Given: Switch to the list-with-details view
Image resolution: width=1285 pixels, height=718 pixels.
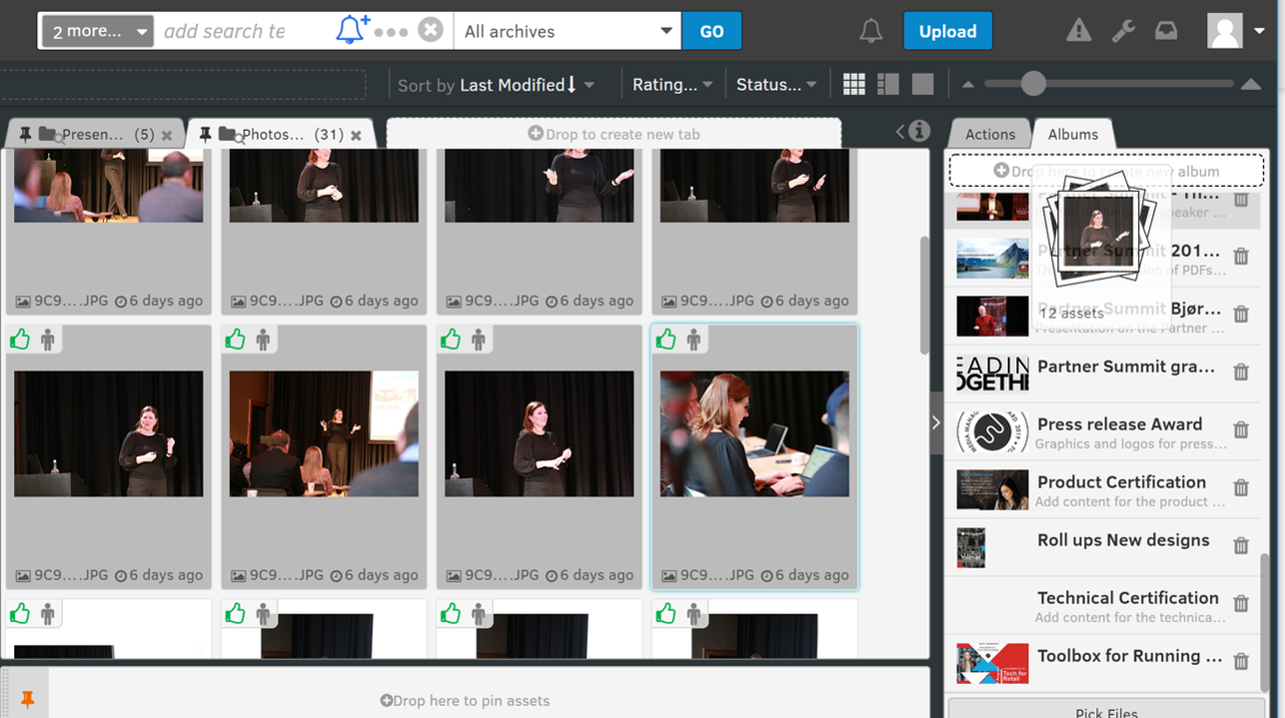Looking at the screenshot, I should coord(888,85).
